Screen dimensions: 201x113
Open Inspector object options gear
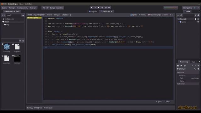(198, 69)
